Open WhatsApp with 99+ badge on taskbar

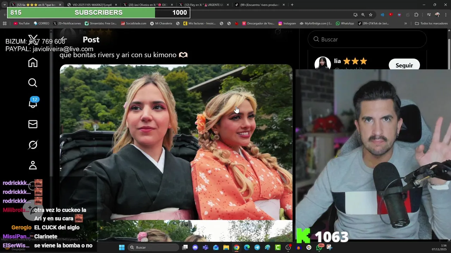pyautogui.click(x=320, y=247)
